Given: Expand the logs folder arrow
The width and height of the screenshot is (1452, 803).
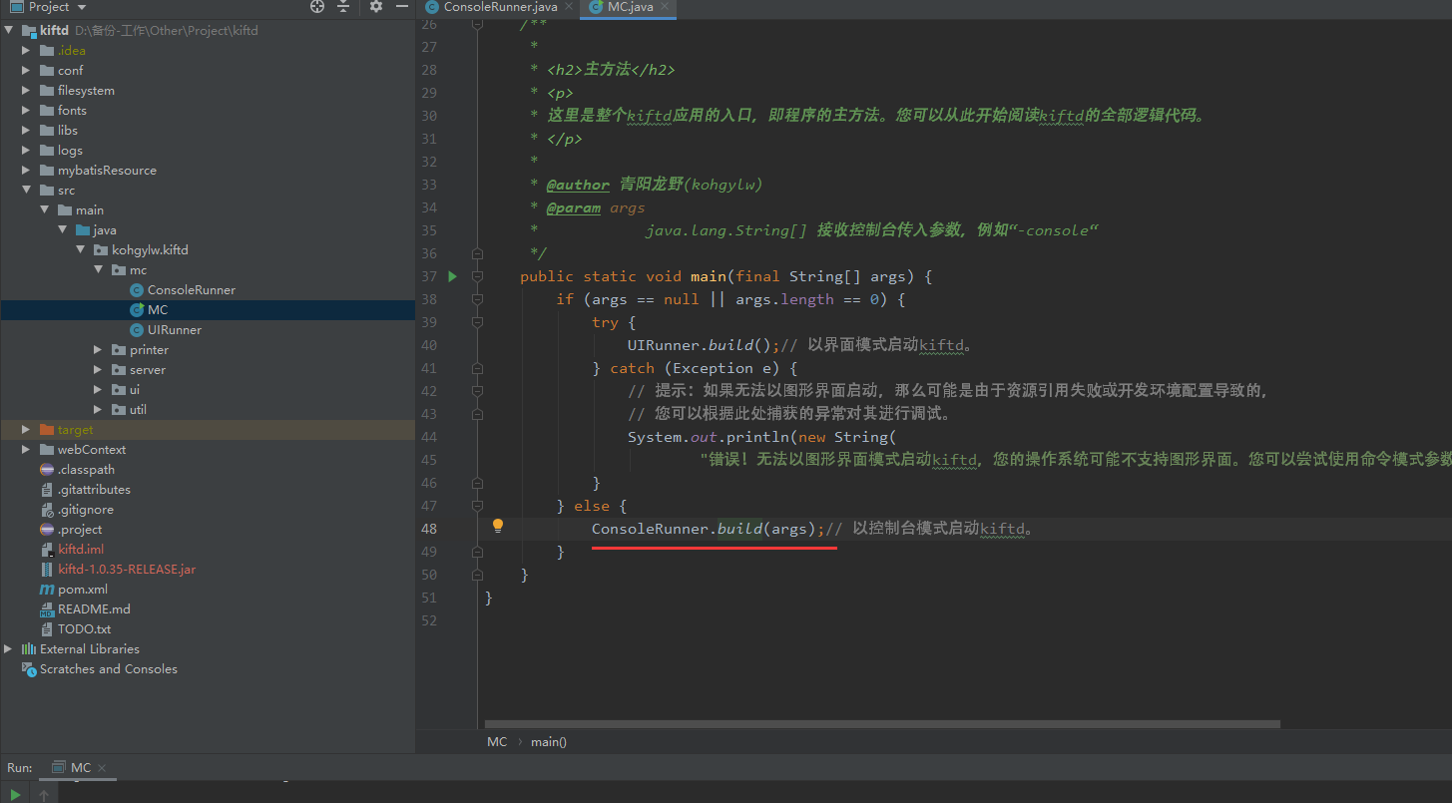Looking at the screenshot, I should click(27, 150).
